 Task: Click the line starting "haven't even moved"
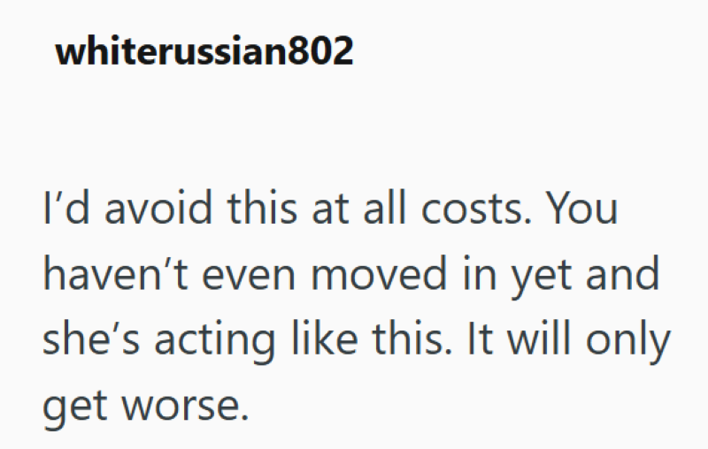coord(351,275)
